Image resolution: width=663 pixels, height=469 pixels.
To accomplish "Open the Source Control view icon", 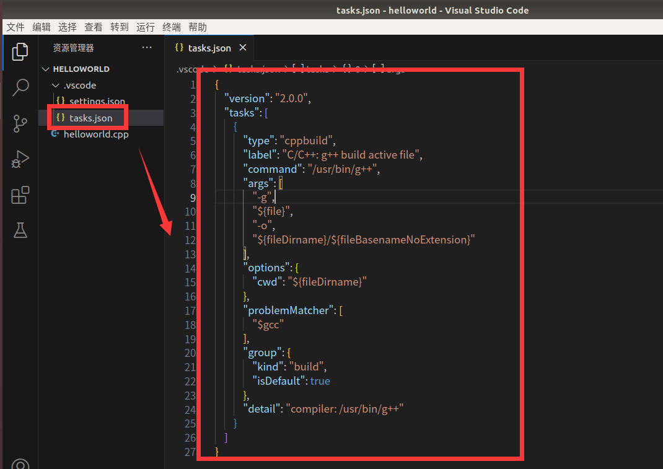I will [20, 123].
